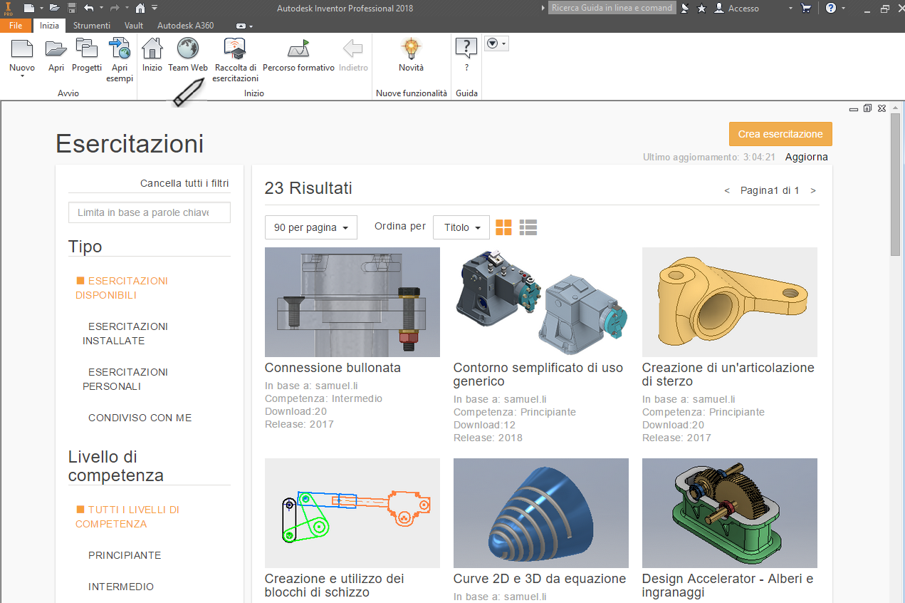Open the Curve 2D e 3D cone thumbnail
The width and height of the screenshot is (905, 603).
click(x=541, y=513)
